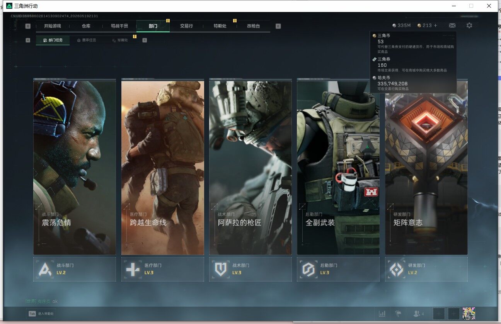Open the 跨越生命线 mission card

(163, 168)
